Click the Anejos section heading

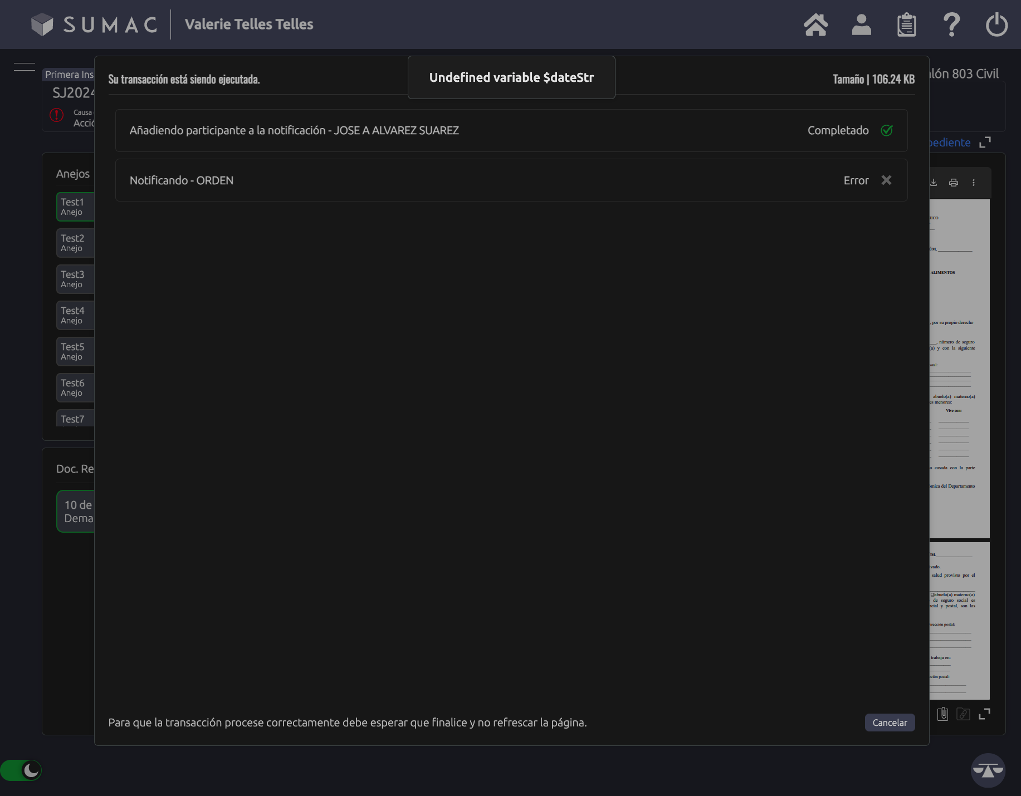tap(73, 174)
